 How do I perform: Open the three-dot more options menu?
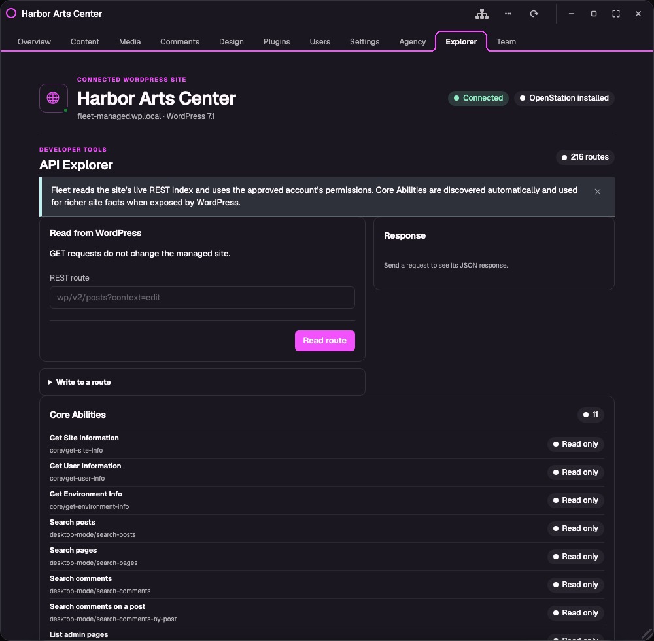coord(508,14)
